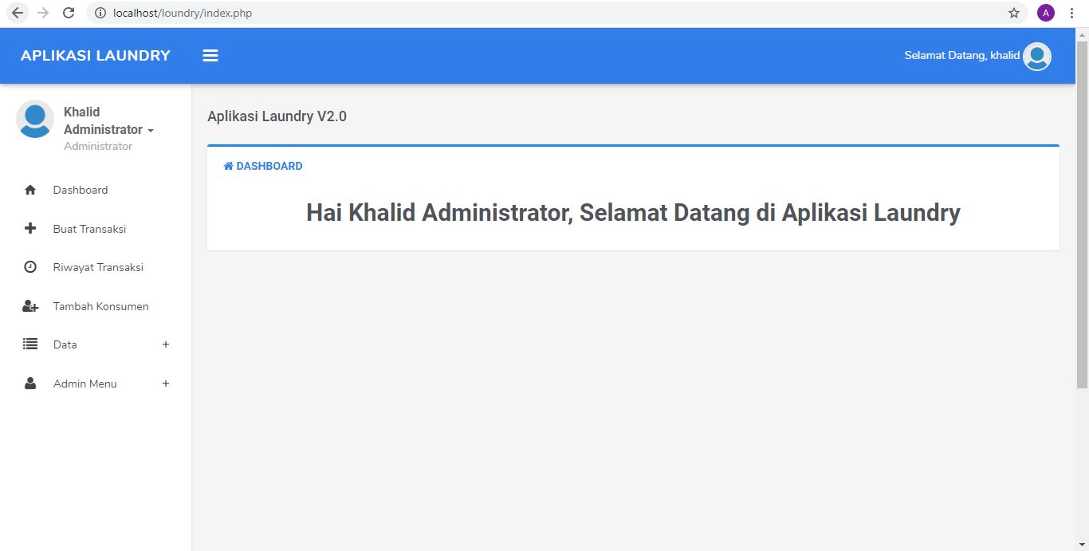The height and width of the screenshot is (551, 1089).
Task: Click the list icon next to Data
Action: 30,344
